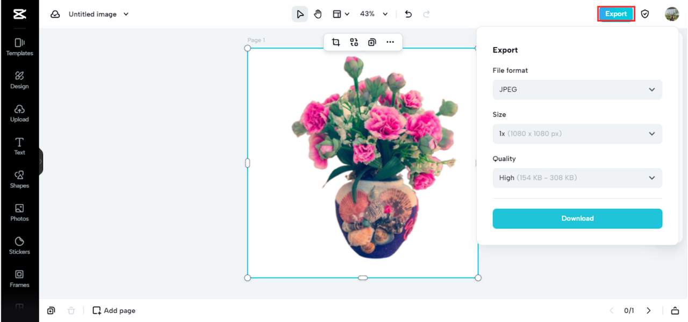The width and height of the screenshot is (688, 322).
Task: Open the Upload panel
Action: point(19,114)
